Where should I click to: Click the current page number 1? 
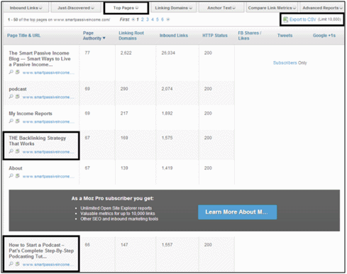[x=138, y=19]
